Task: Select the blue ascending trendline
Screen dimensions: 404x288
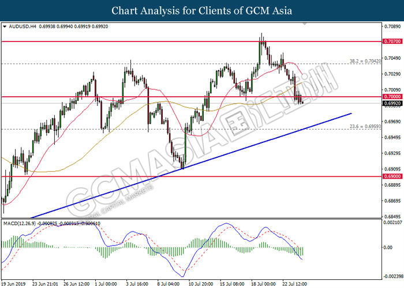Action: click(x=190, y=166)
